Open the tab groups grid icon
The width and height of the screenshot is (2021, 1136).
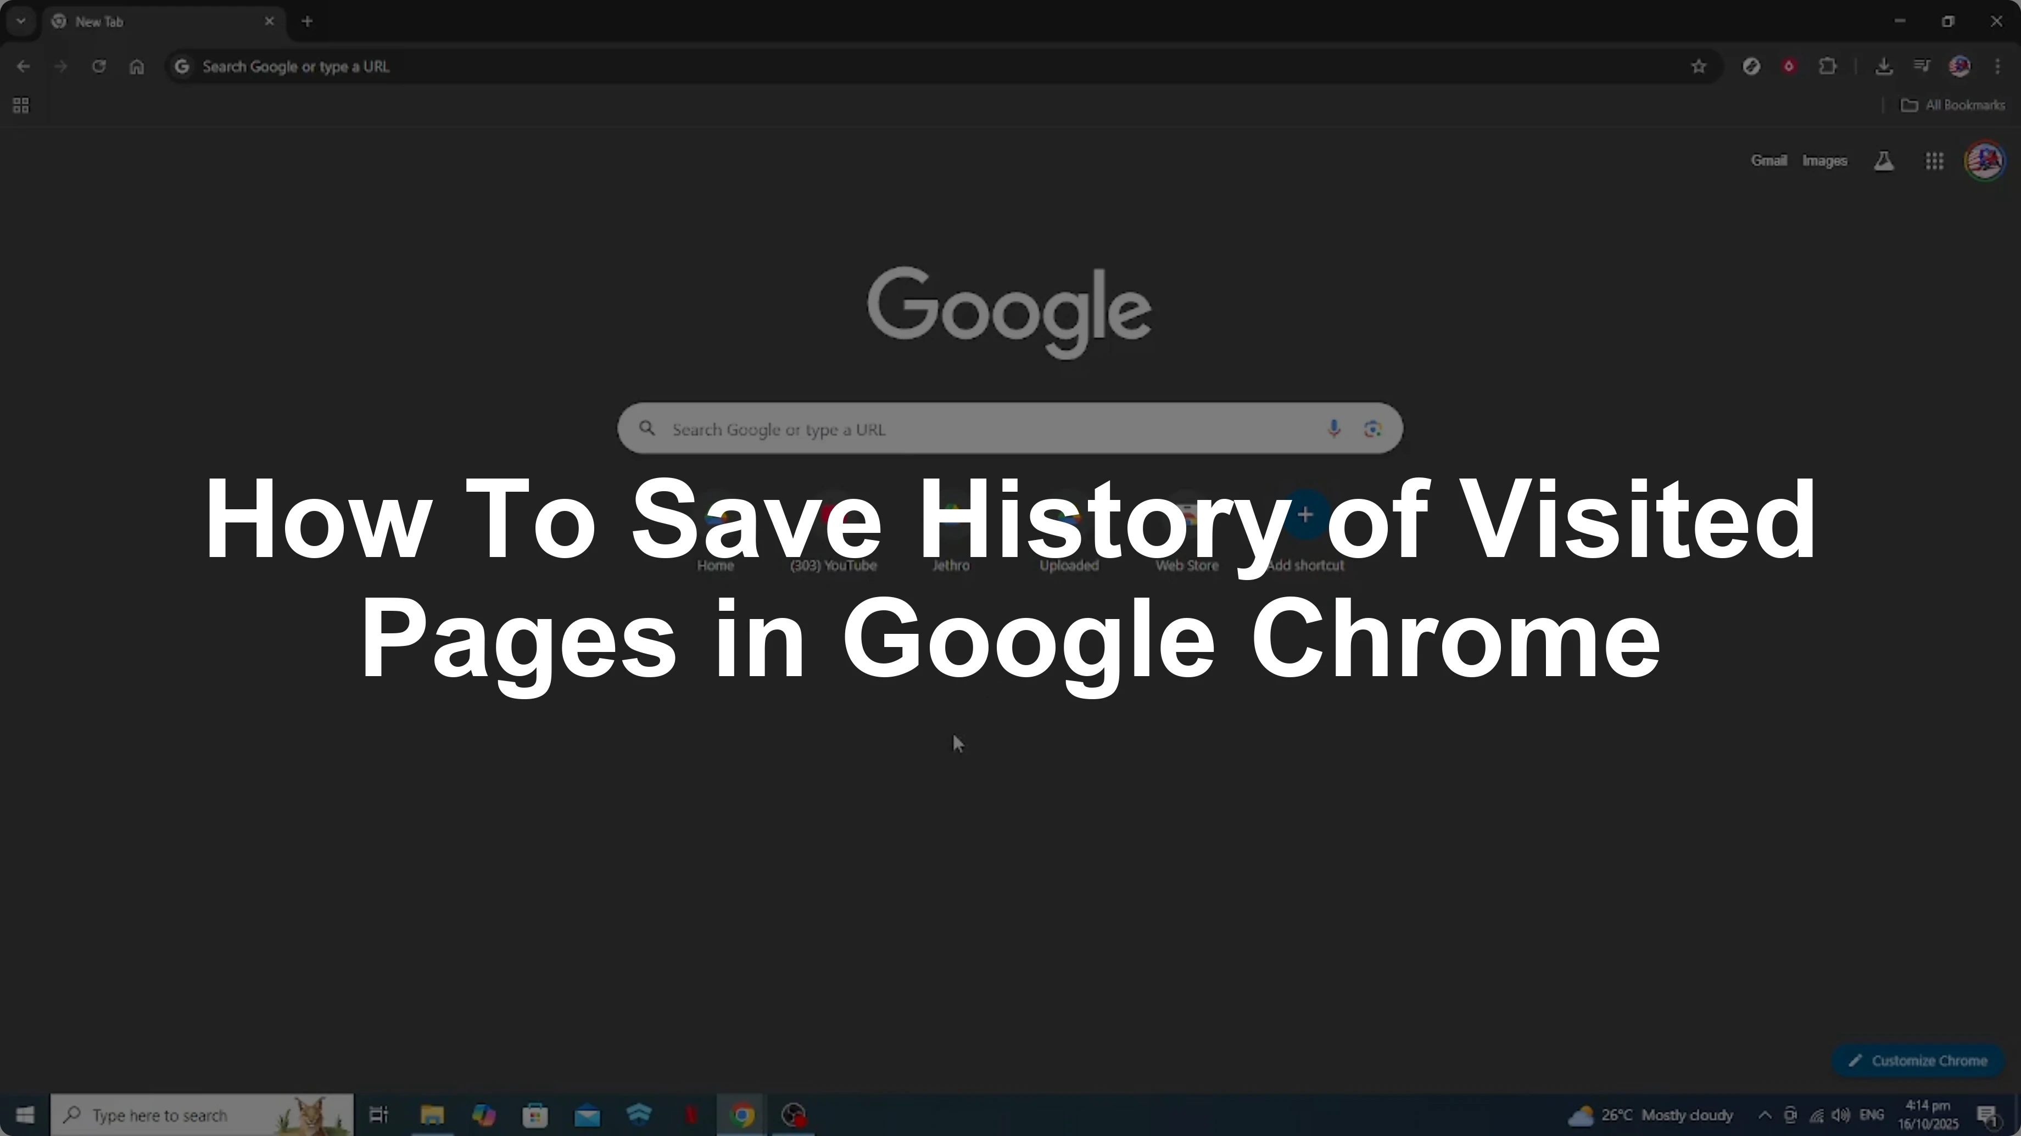[21, 105]
